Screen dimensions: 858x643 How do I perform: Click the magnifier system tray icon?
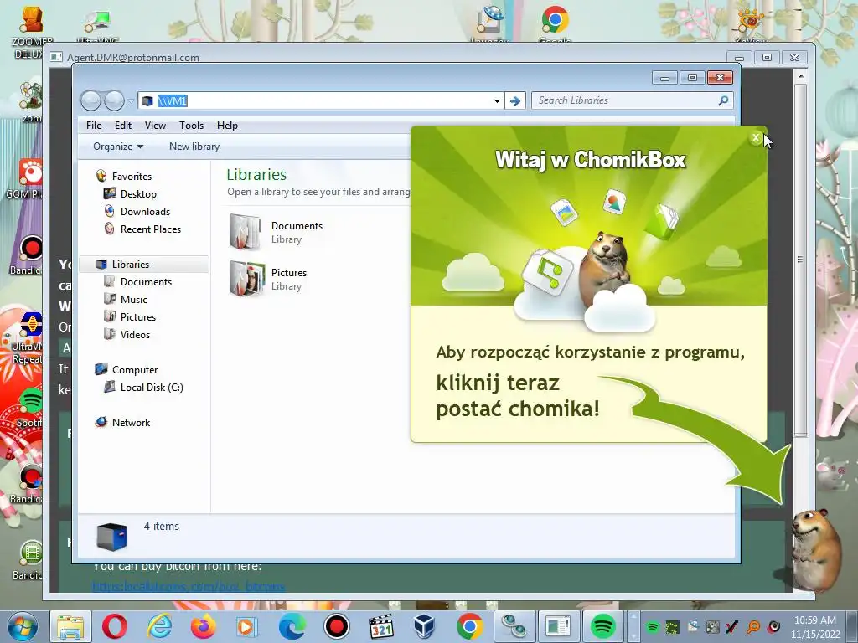point(753,626)
